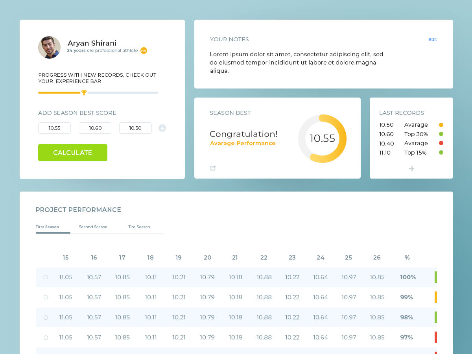The height and width of the screenshot is (354, 472).
Task: Click the Edit link in Your Notes
Action: coord(433,39)
